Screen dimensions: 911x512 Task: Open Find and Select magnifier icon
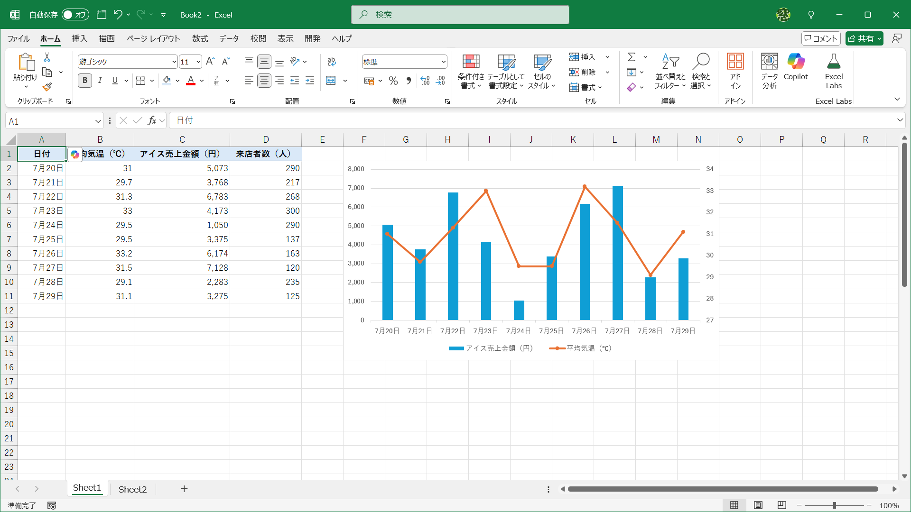[x=701, y=62]
